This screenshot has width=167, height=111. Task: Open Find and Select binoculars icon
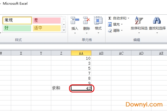(x=156, y=21)
